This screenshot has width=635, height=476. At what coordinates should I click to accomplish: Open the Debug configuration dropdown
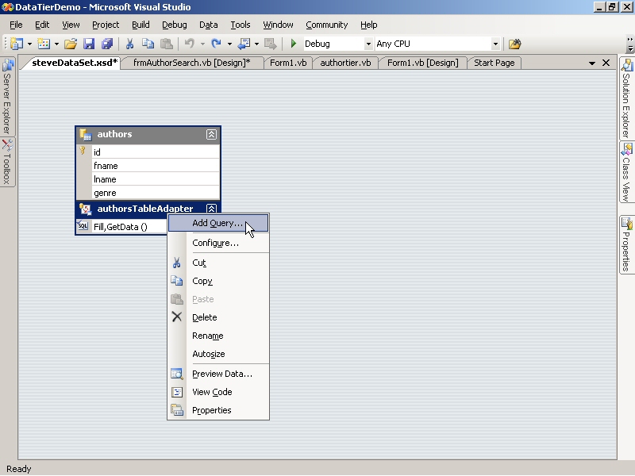tap(368, 44)
